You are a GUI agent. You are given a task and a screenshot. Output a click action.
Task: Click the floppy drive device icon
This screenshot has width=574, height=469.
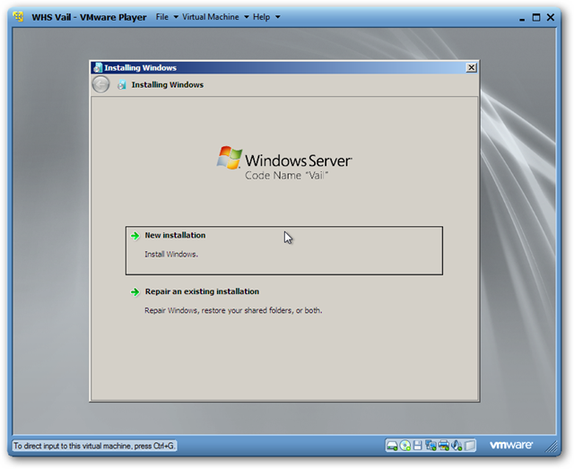417,446
